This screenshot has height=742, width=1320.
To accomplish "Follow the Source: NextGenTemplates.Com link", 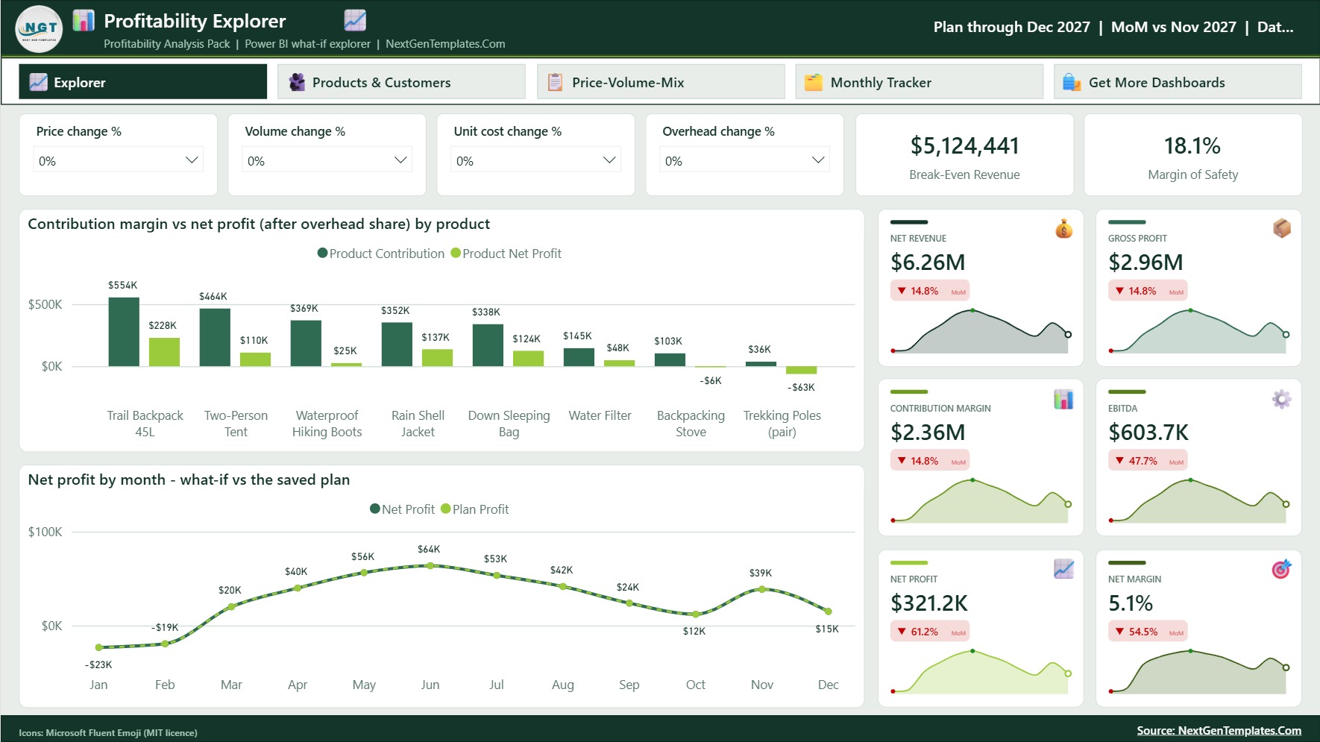I will pyautogui.click(x=1219, y=731).
